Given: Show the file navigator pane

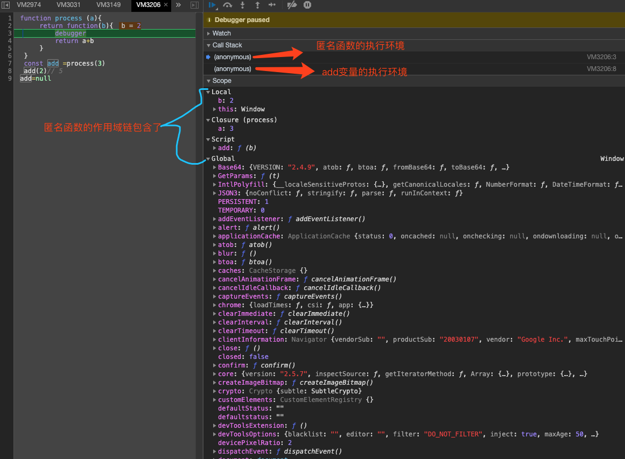Looking at the screenshot, I should point(6,5).
